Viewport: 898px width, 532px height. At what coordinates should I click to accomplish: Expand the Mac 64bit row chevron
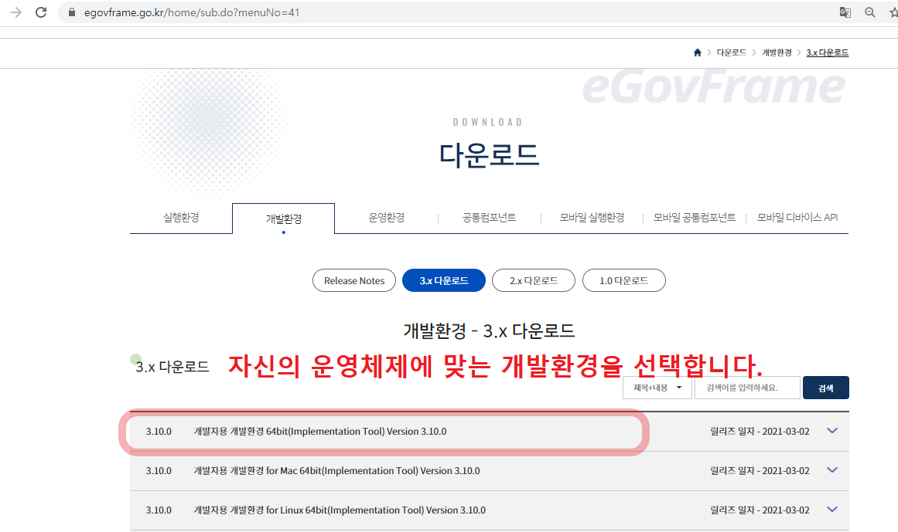pos(832,470)
